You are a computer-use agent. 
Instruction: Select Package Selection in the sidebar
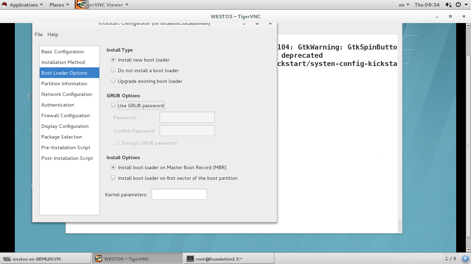69,137
